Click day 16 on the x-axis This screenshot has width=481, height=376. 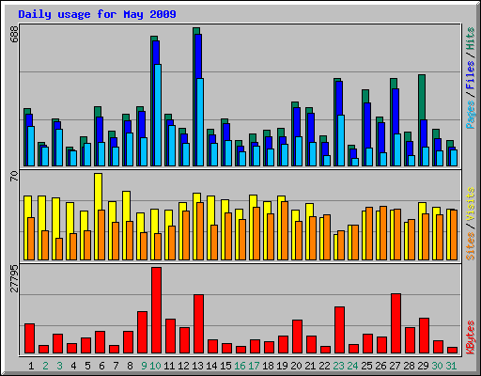(x=240, y=366)
